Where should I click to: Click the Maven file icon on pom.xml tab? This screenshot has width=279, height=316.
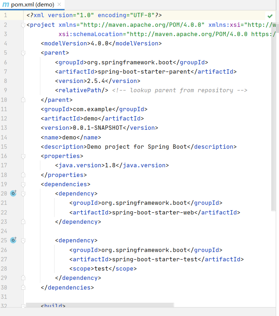point(6,5)
